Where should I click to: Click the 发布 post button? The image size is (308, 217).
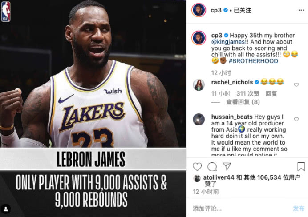299,209
